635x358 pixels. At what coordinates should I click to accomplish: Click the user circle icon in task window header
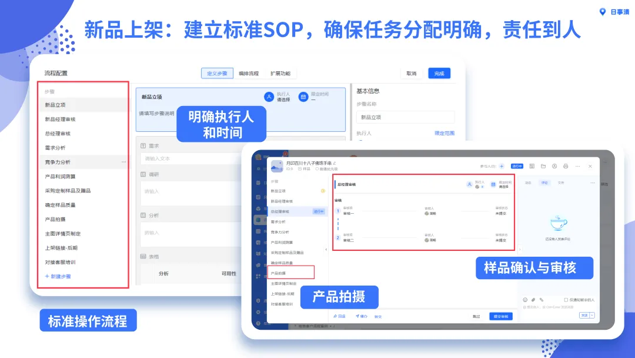[x=554, y=166]
